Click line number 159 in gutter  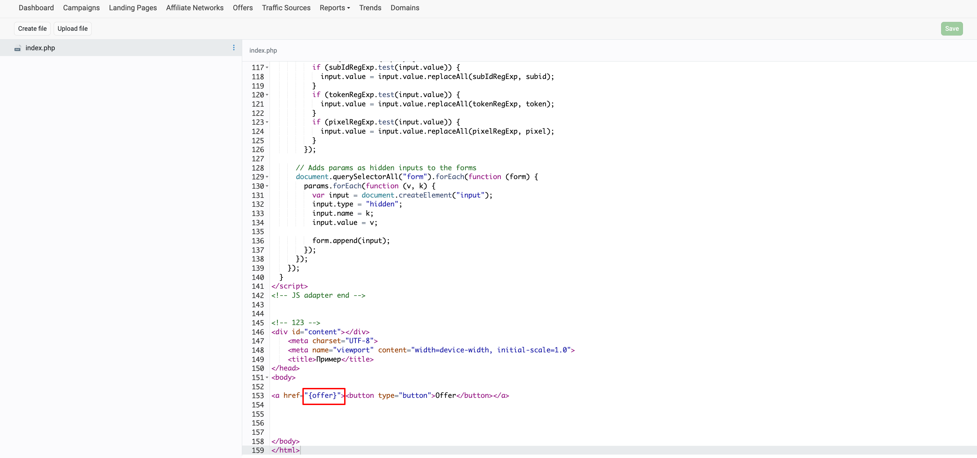[x=258, y=450]
